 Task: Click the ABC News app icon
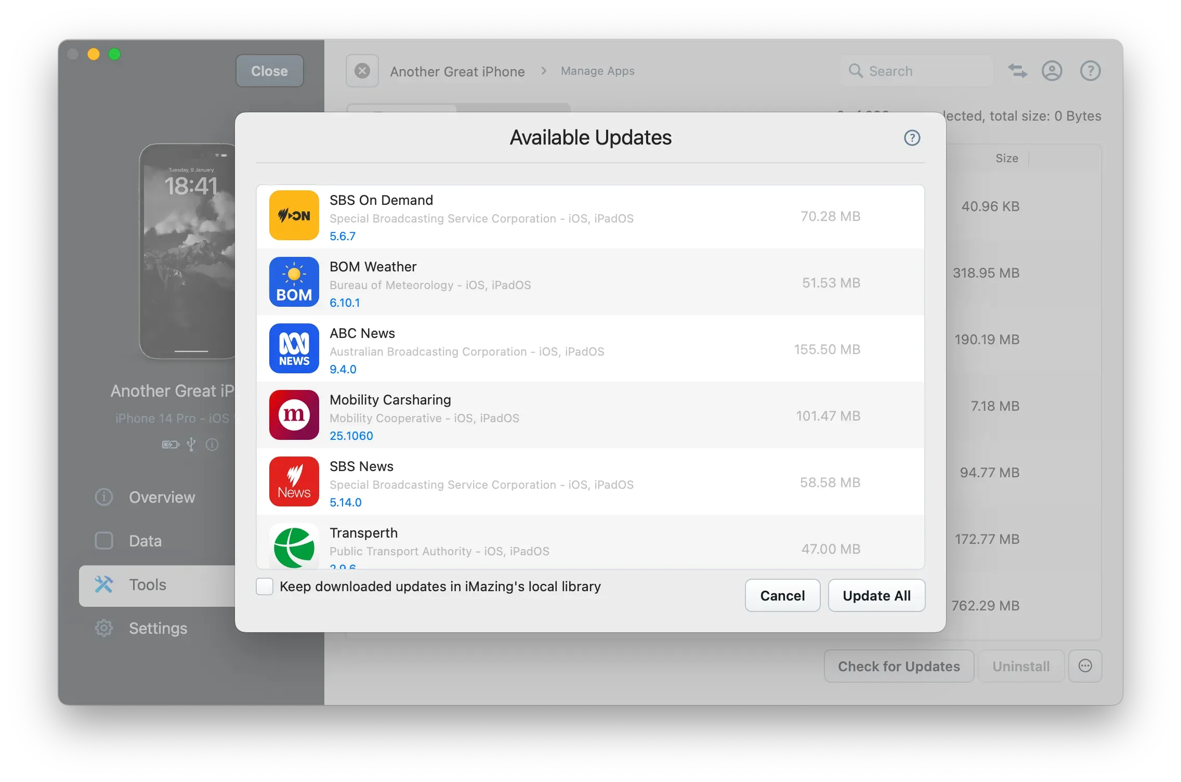(x=294, y=348)
